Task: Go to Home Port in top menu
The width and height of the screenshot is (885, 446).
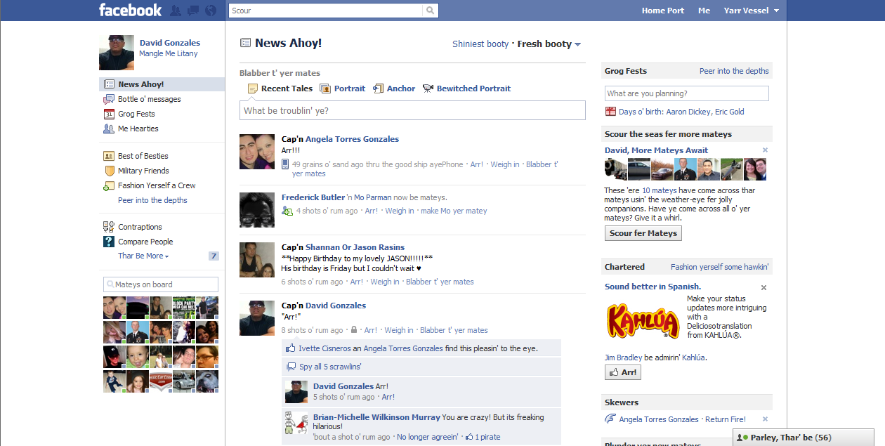Action: point(662,11)
